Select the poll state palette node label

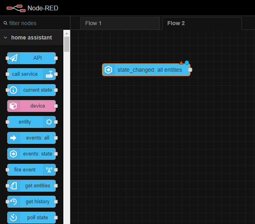tap(38, 217)
